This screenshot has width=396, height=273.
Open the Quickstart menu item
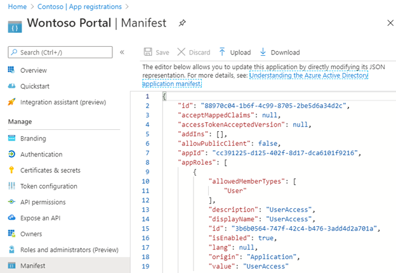coord(35,86)
